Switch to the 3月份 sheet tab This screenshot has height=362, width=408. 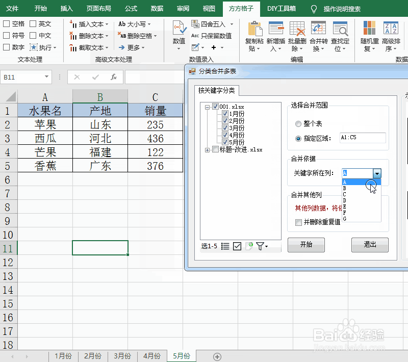pos(122,356)
